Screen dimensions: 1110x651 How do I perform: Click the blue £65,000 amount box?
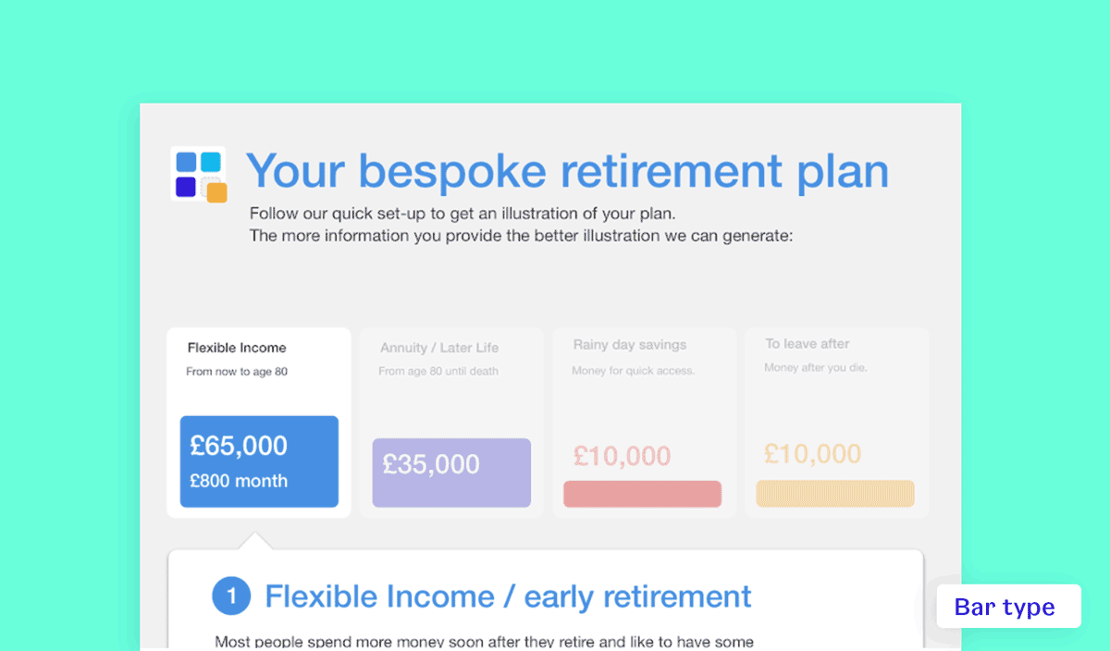pos(259,461)
